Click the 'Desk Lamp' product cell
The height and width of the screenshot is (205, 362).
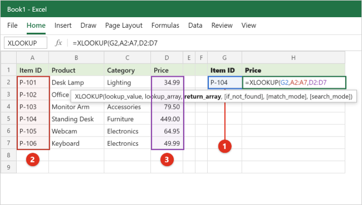coord(76,82)
